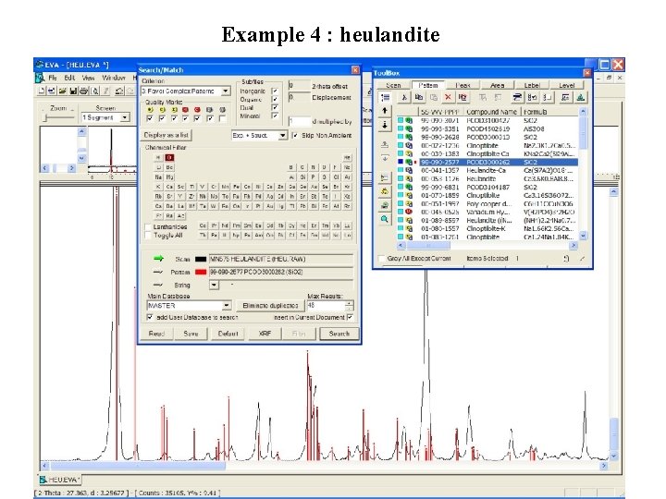Toggle Insert in Current Document checkbox
Screen dimensions: 666x499
[350, 317]
